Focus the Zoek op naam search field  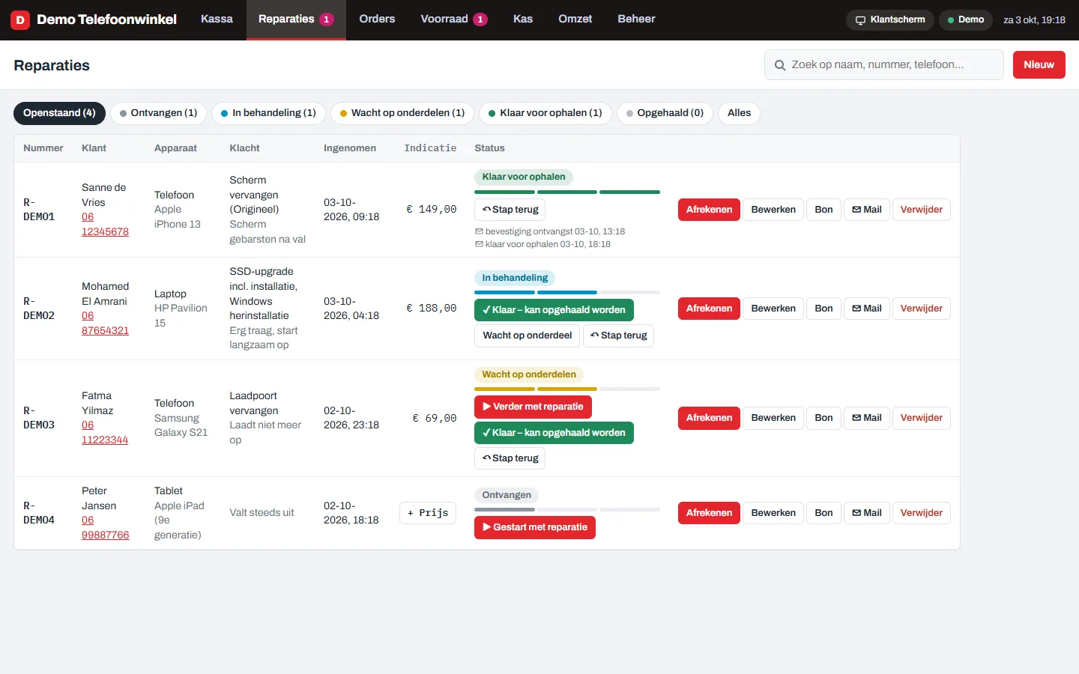point(884,64)
